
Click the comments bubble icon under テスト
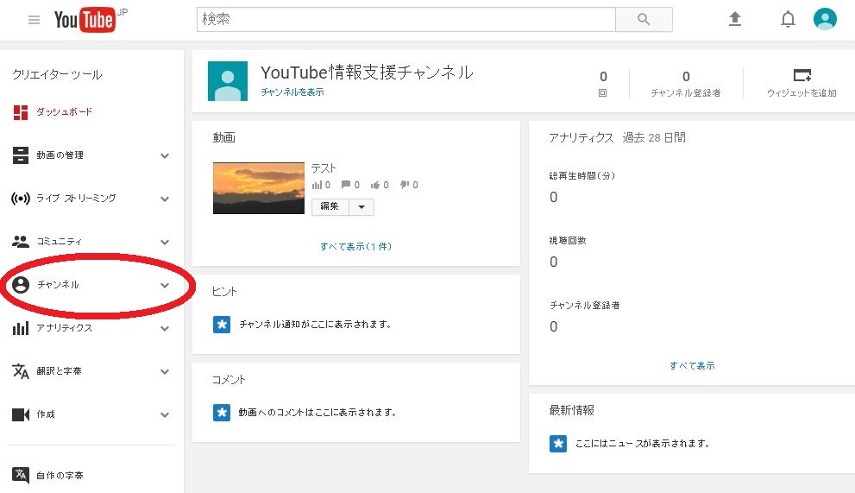(x=346, y=185)
